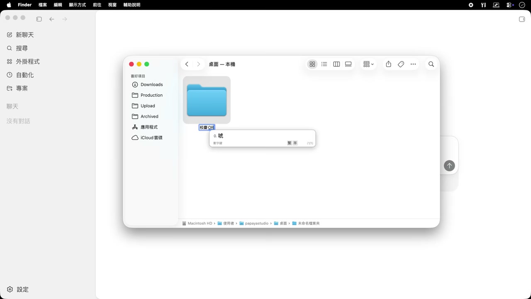Click 未命名檔案夾 in the path bar
The height and width of the screenshot is (299, 531).
(x=306, y=223)
